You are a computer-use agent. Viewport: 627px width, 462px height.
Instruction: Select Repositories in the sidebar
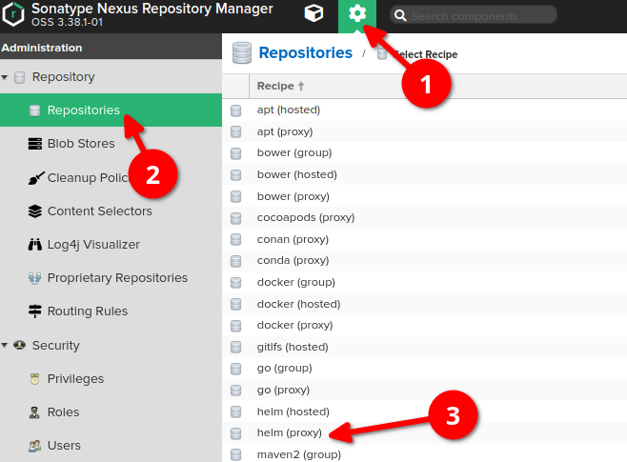pyautogui.click(x=111, y=110)
